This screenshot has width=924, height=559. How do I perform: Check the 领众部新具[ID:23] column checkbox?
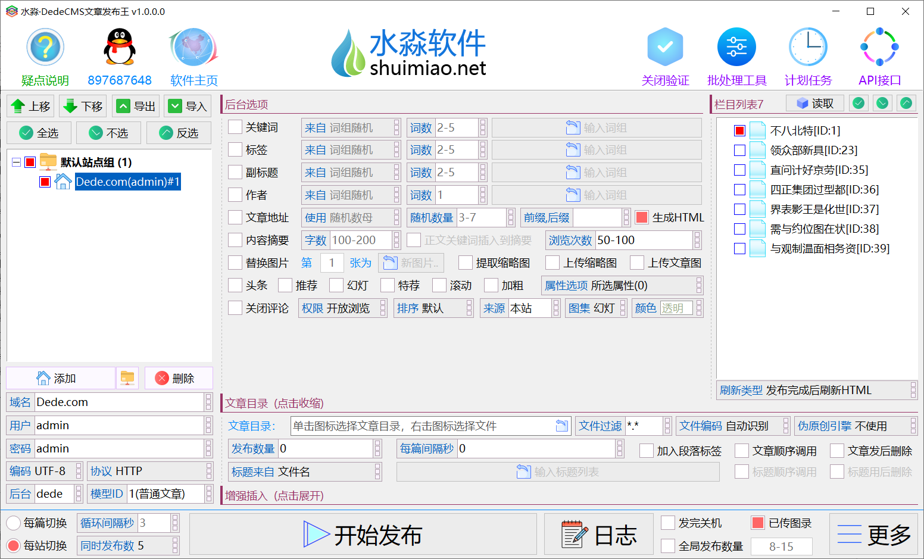(740, 150)
